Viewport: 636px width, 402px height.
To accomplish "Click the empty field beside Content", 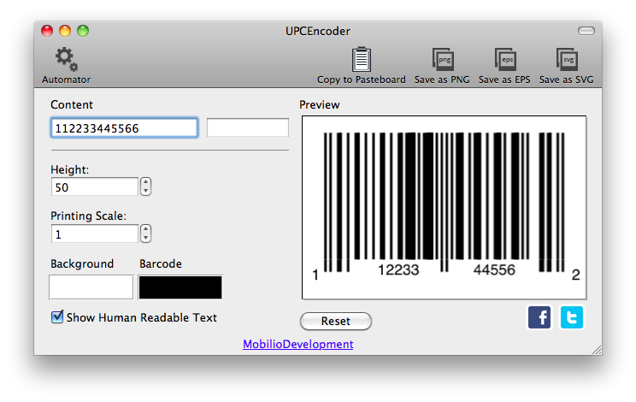I will (x=248, y=127).
